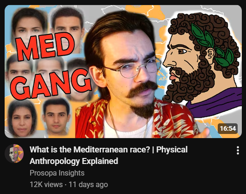Viewport: 246px width, 194px height.
Task: Click the '11 days ago' upload date
Action: 88,184
